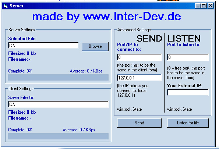Click the server transfer progress bar

click(x=58, y=78)
